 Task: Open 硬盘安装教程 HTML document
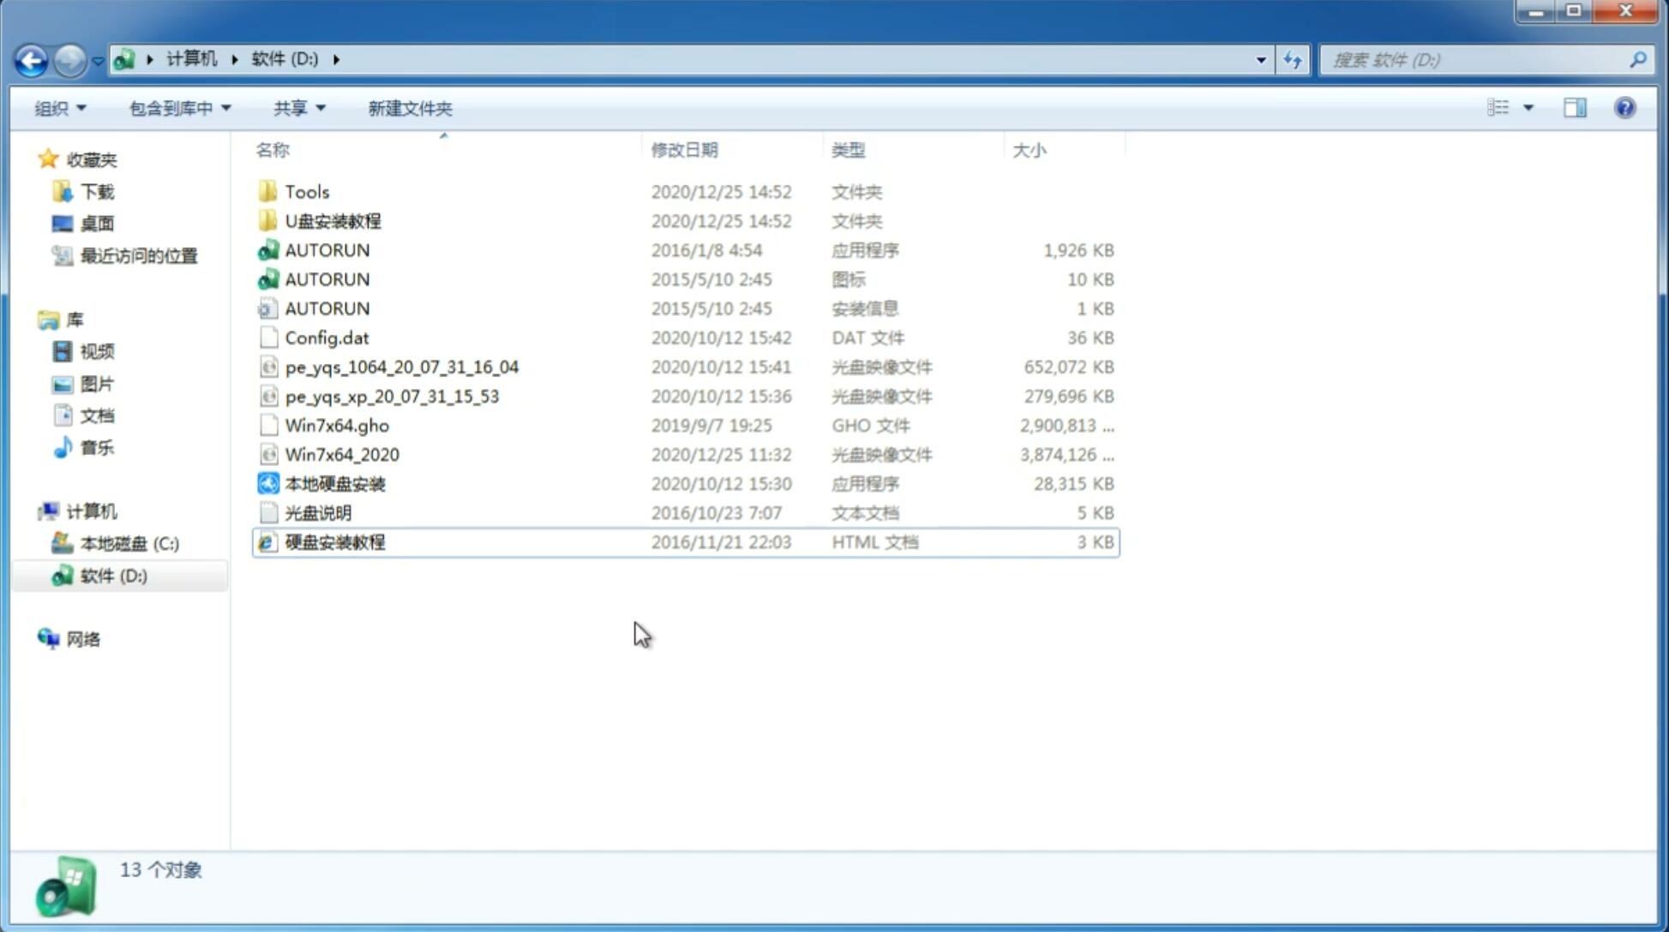pyautogui.click(x=333, y=541)
